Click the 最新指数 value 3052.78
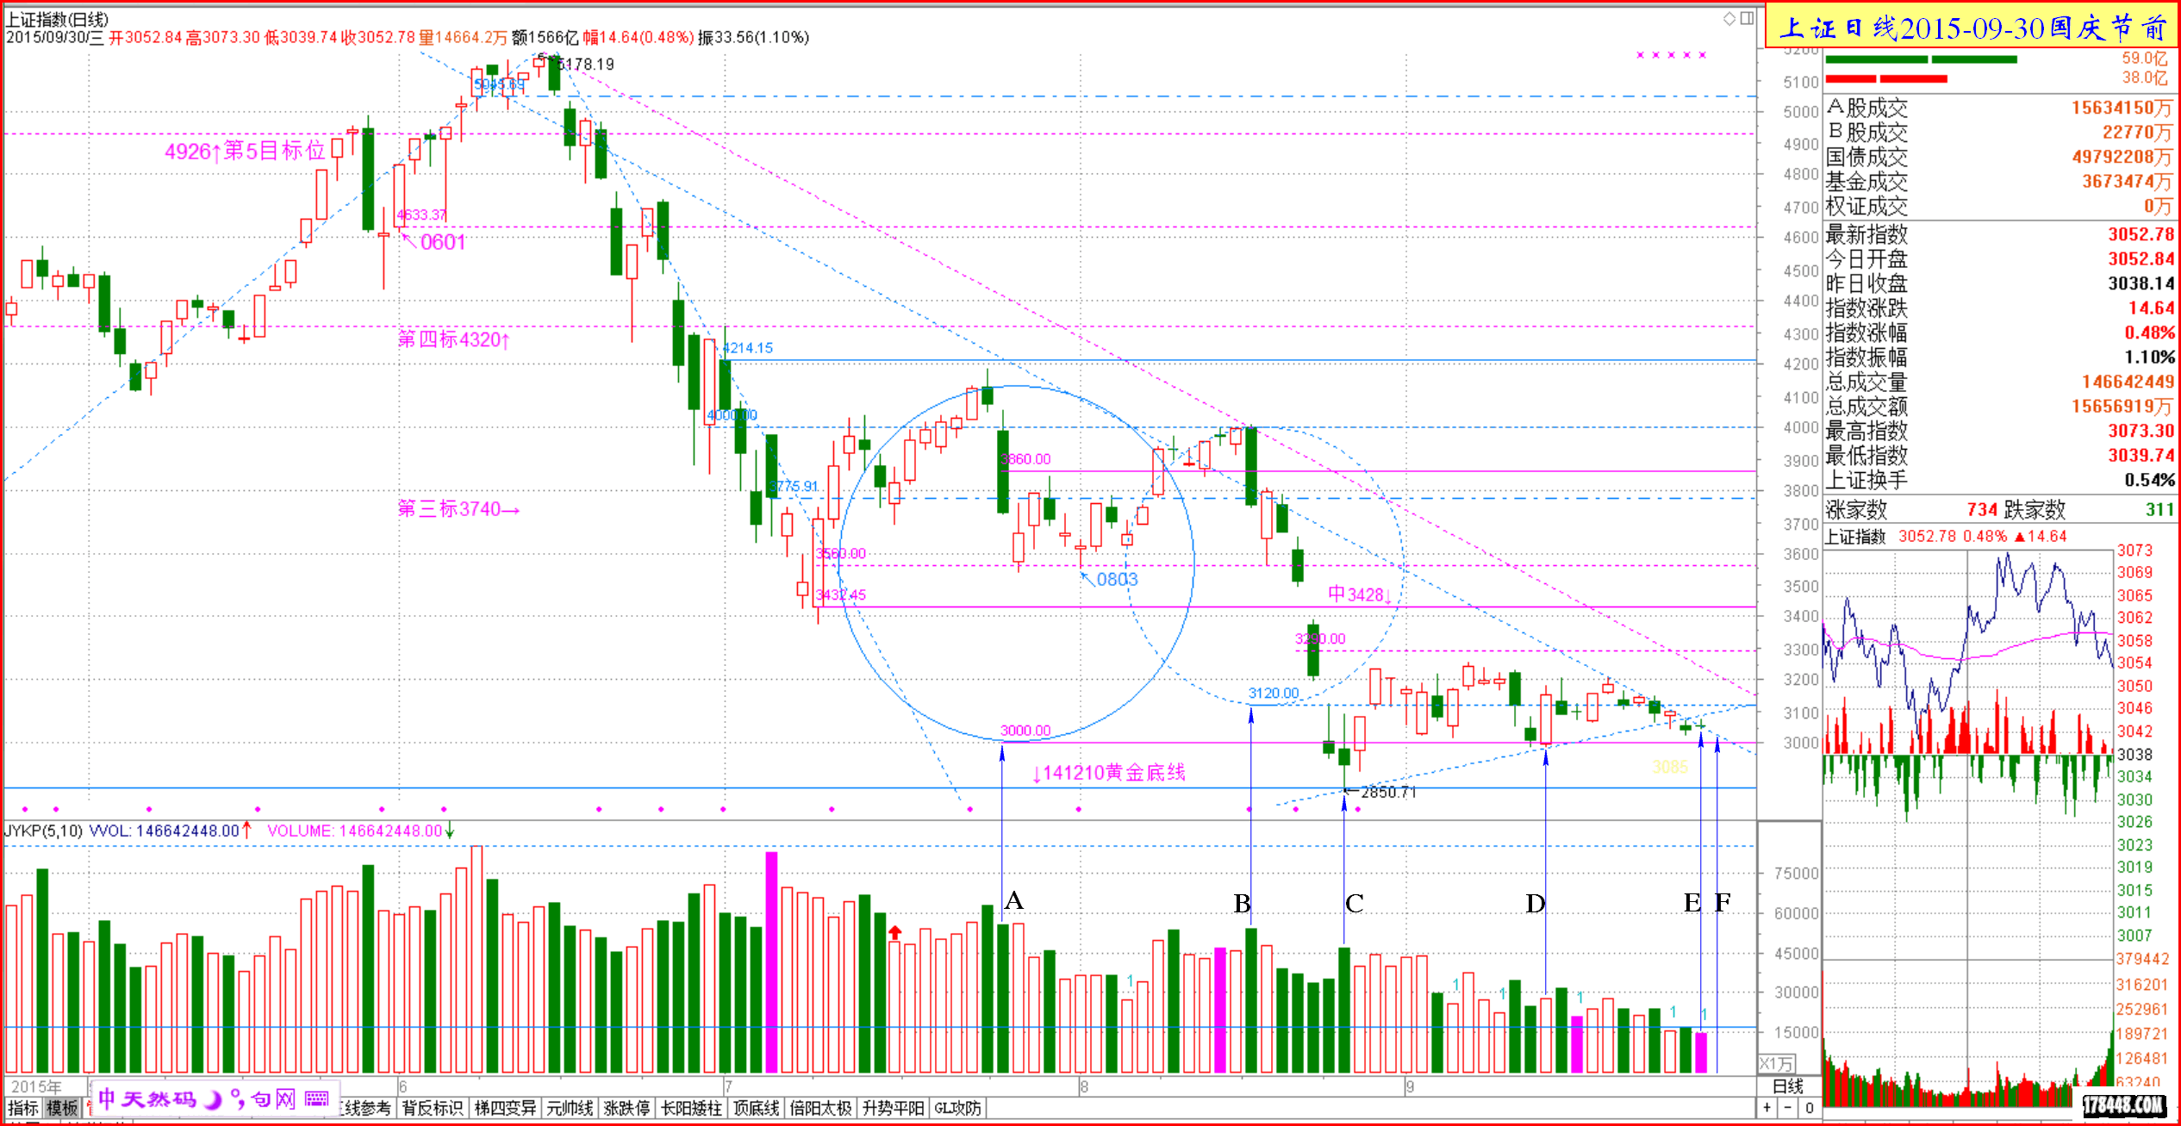This screenshot has width=2181, height=1126. point(2140,234)
